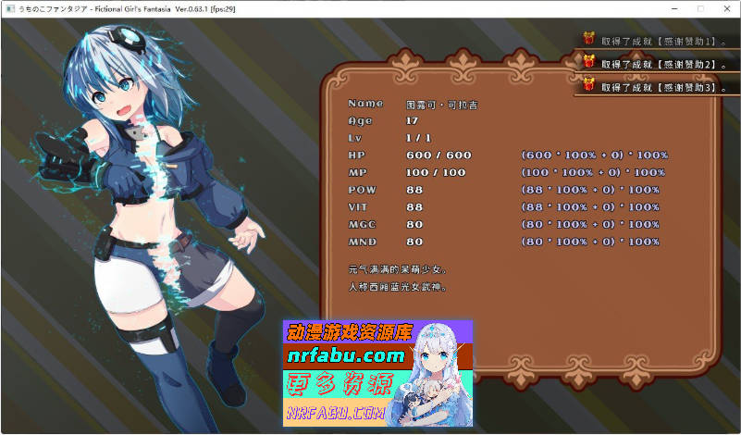Click the gift icon for 感谢赞助2 achievement
Image resolution: width=741 pixels, height=435 pixels.
click(587, 63)
